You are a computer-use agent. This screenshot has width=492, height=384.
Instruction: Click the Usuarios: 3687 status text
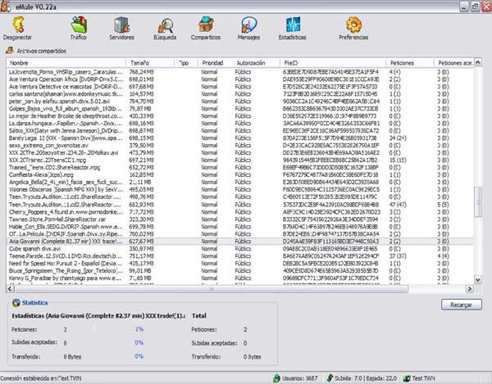click(x=299, y=378)
